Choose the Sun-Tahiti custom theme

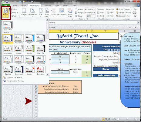coord(8,26)
